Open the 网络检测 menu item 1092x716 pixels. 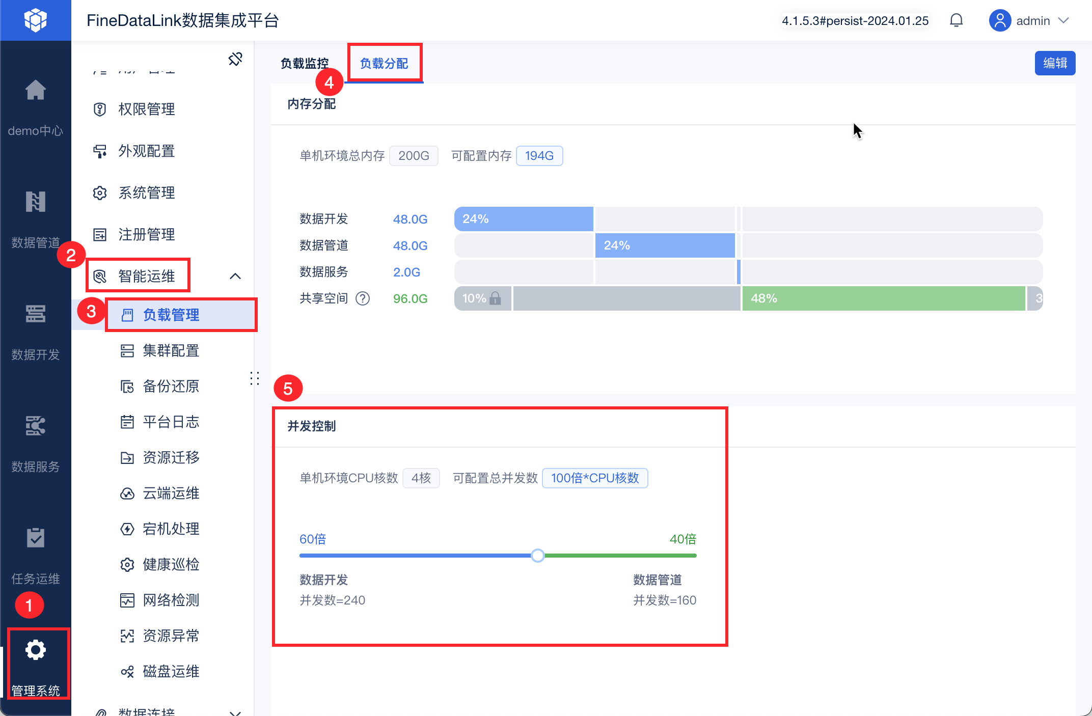171,600
